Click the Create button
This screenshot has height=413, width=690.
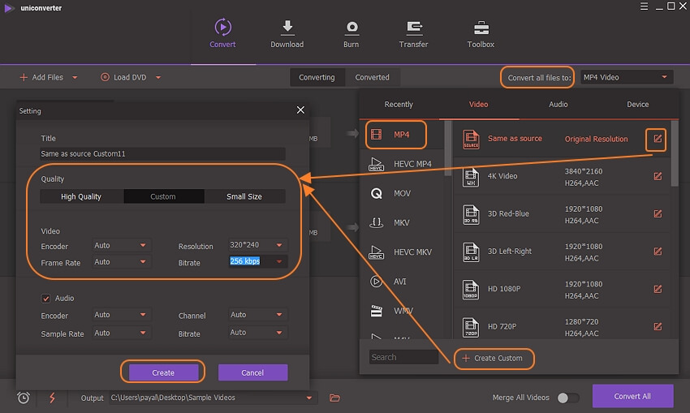tap(163, 372)
